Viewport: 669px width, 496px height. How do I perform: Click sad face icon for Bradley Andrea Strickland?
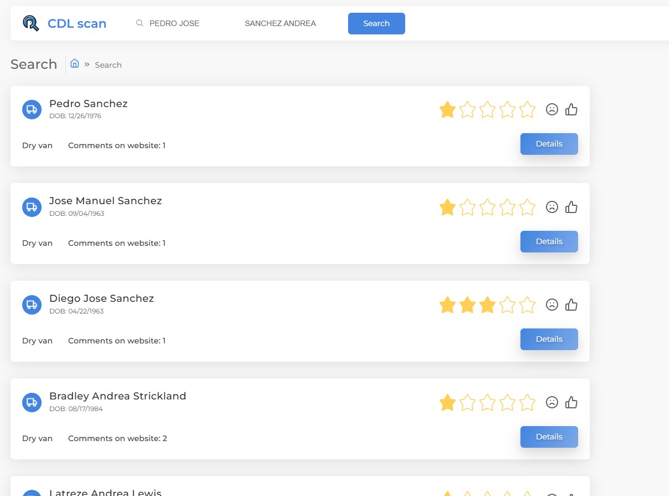pyautogui.click(x=551, y=402)
